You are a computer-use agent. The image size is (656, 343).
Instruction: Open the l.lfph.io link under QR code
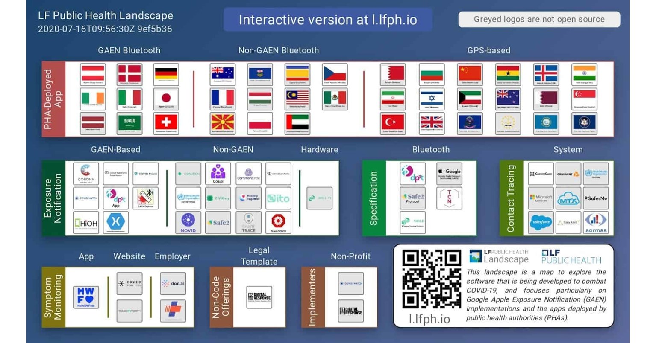pos(429,319)
